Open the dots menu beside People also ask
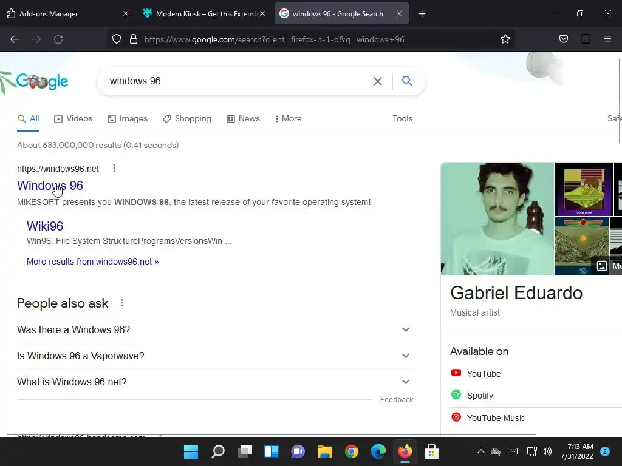The width and height of the screenshot is (622, 466). coord(121,303)
